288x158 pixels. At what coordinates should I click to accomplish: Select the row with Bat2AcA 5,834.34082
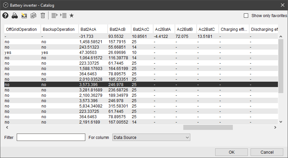[x=91, y=106]
